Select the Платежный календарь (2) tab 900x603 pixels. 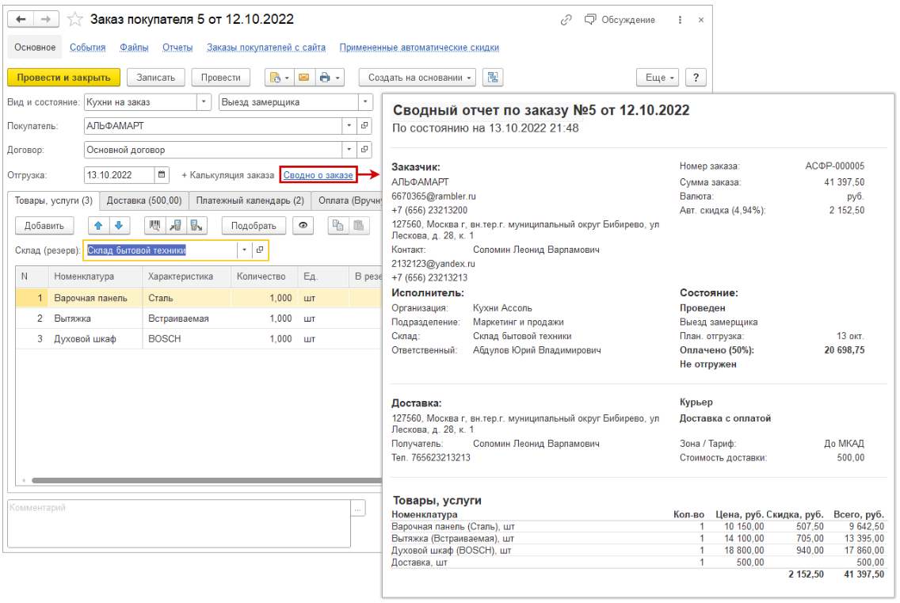click(250, 200)
